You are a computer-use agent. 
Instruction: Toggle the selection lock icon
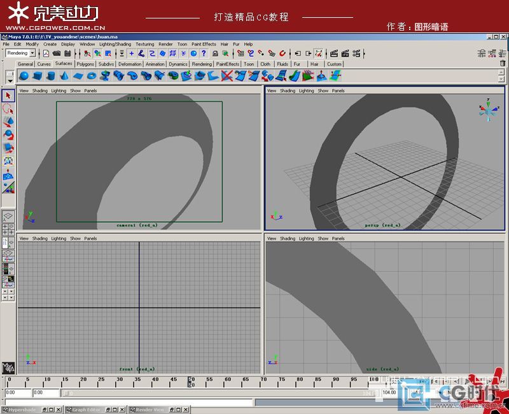215,54
